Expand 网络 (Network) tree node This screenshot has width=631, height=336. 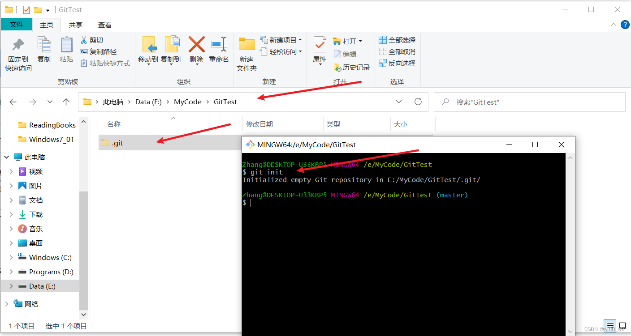(7, 304)
